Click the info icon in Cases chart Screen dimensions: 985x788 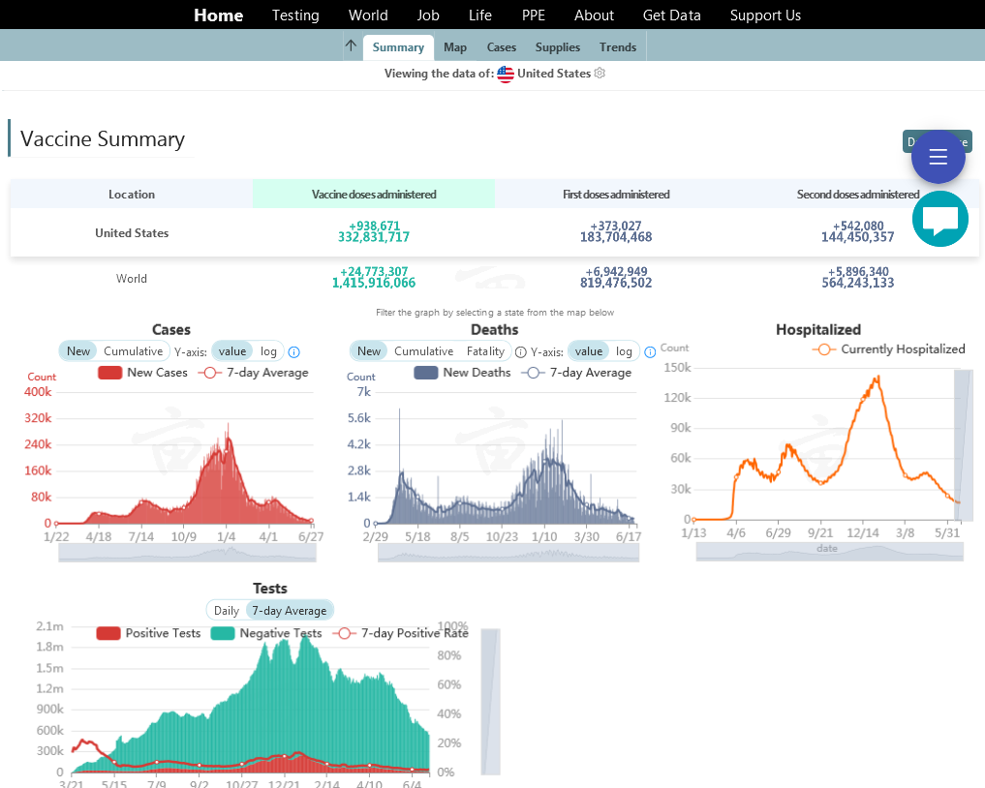tap(294, 352)
